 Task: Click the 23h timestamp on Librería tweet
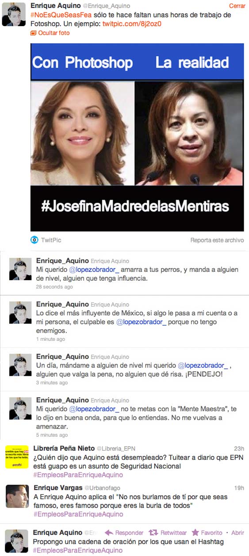click(x=239, y=448)
